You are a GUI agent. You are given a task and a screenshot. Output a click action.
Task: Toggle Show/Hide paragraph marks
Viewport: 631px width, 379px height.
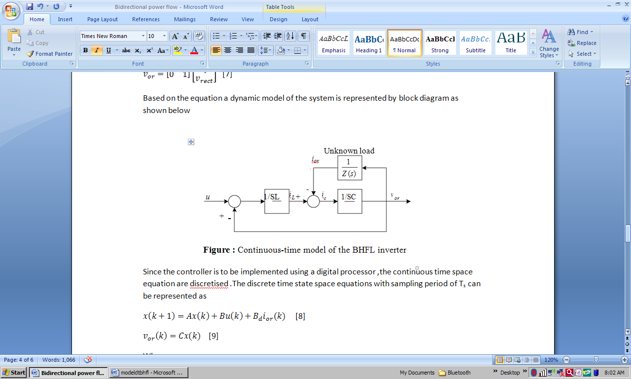click(304, 36)
